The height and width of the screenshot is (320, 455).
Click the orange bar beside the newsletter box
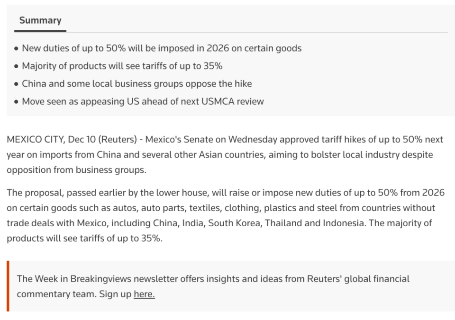coord(8,286)
